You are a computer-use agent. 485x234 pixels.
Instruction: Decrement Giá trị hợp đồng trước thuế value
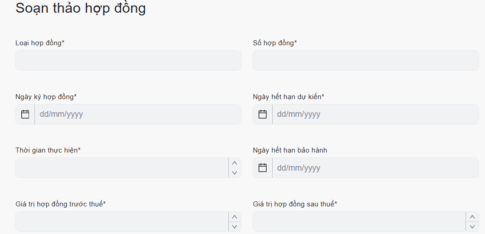point(235,226)
